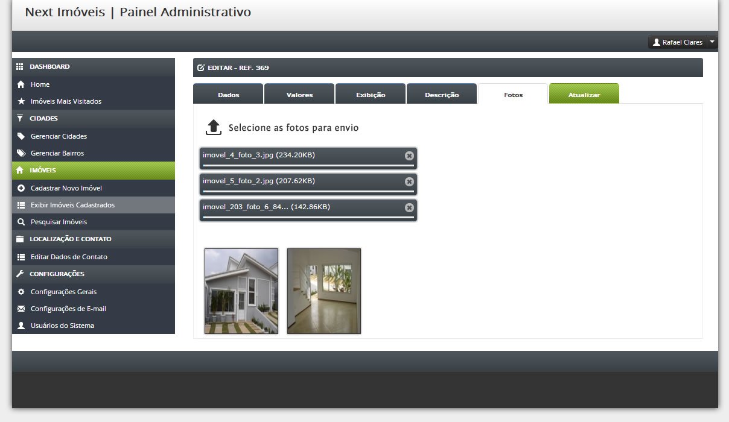Viewport: 729px width, 422px height.
Task: Click the interior room photo thumbnail
Action: point(324,291)
